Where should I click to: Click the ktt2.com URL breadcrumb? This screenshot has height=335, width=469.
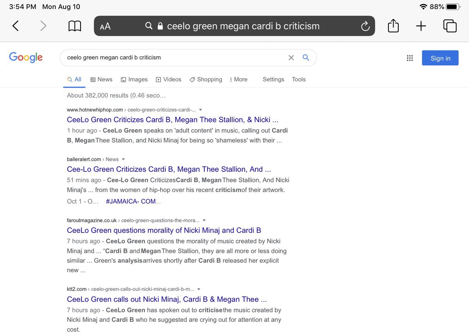131,289
